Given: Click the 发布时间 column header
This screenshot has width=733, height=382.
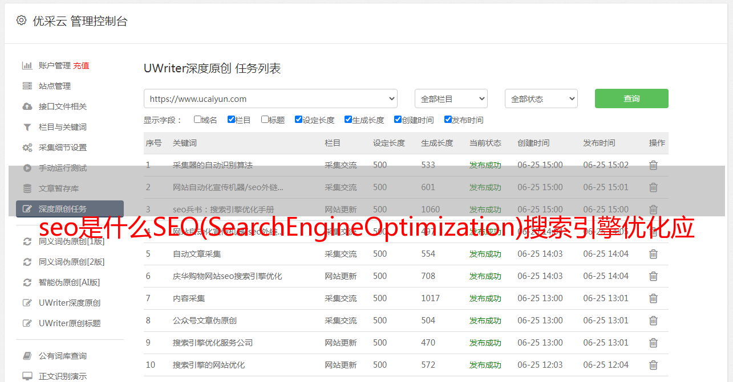Looking at the screenshot, I should pos(599,143).
